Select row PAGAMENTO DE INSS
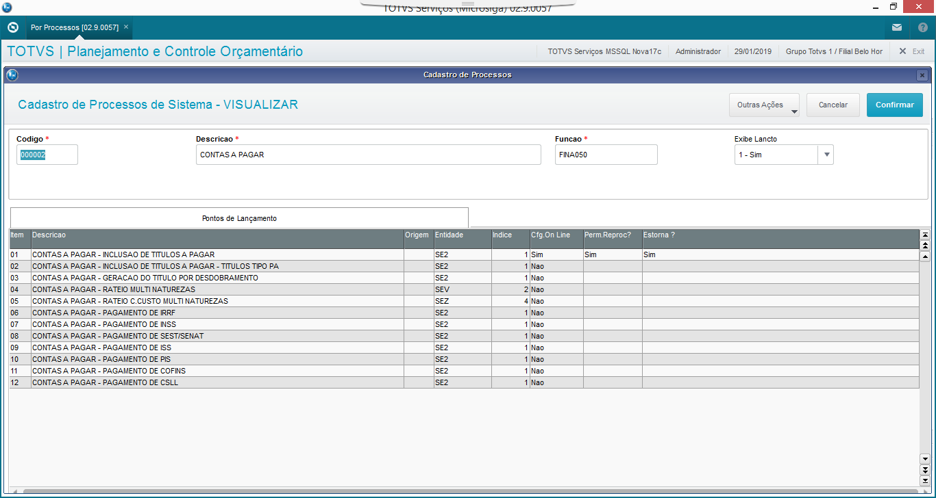 [464, 324]
